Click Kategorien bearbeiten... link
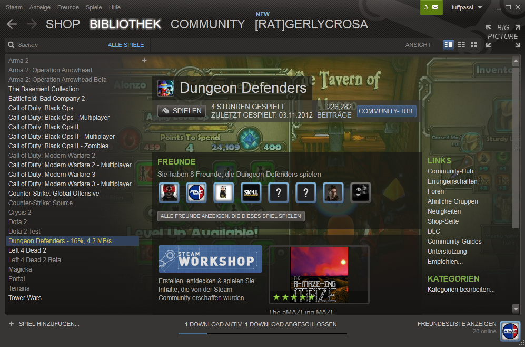The width and height of the screenshot is (525, 347). [461, 290]
